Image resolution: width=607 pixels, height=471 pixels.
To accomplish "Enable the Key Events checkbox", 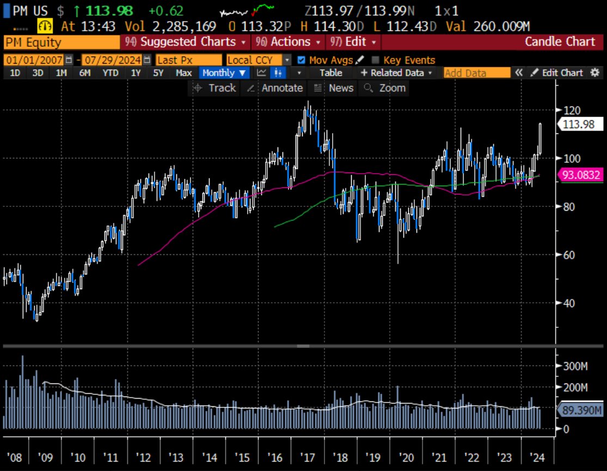I will point(375,60).
